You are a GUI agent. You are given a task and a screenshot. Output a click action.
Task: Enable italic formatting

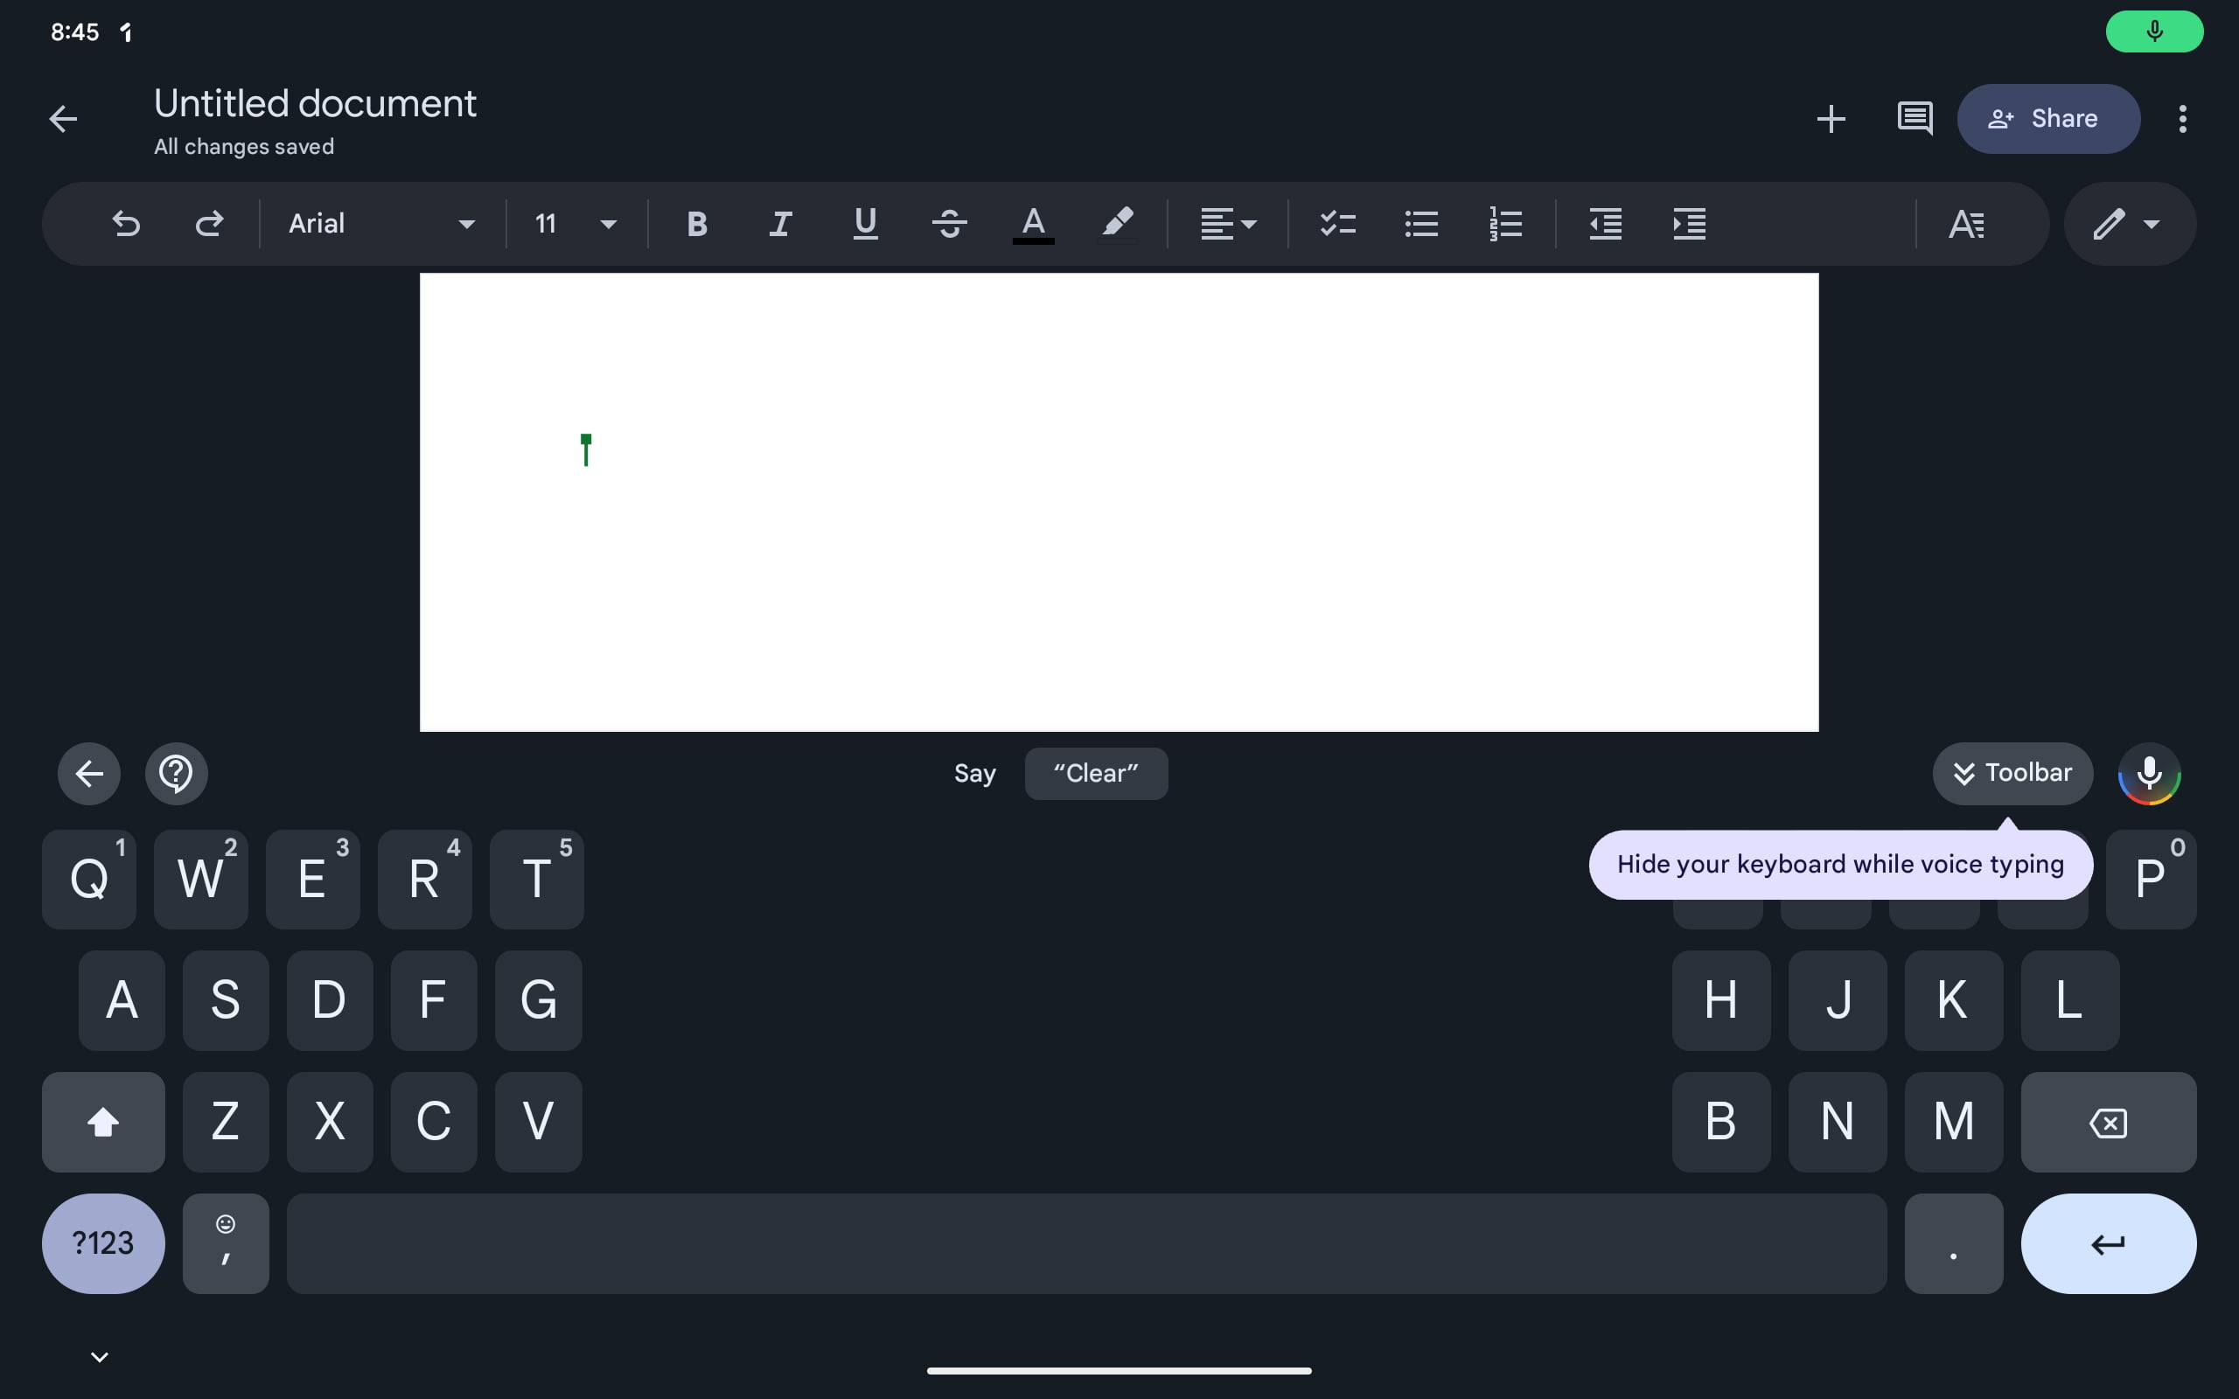pos(780,222)
